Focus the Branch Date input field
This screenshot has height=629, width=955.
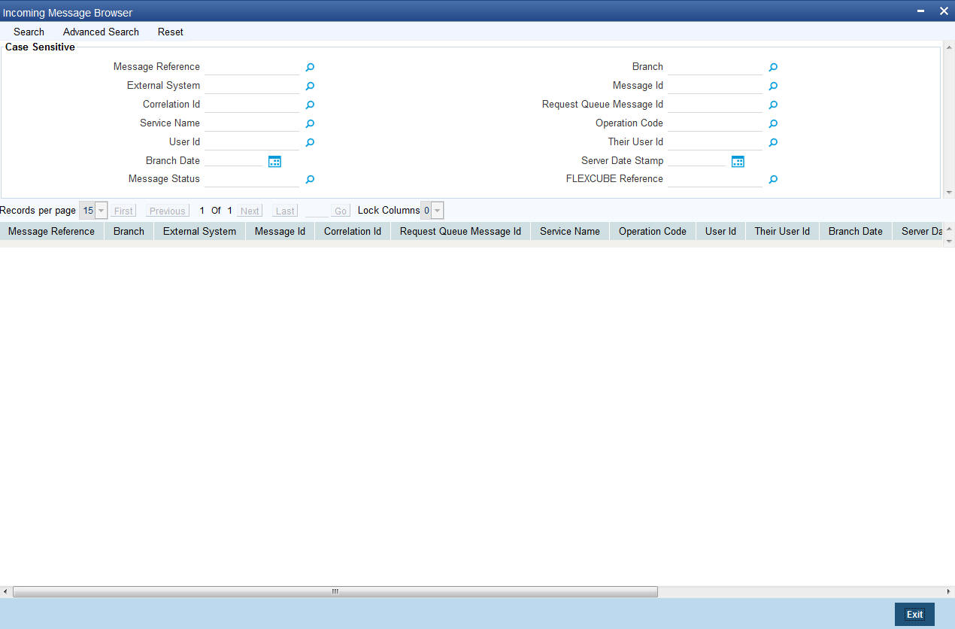[234, 160]
